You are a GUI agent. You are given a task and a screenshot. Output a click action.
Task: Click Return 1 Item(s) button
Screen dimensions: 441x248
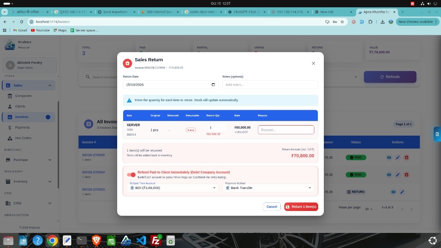pyautogui.click(x=301, y=207)
